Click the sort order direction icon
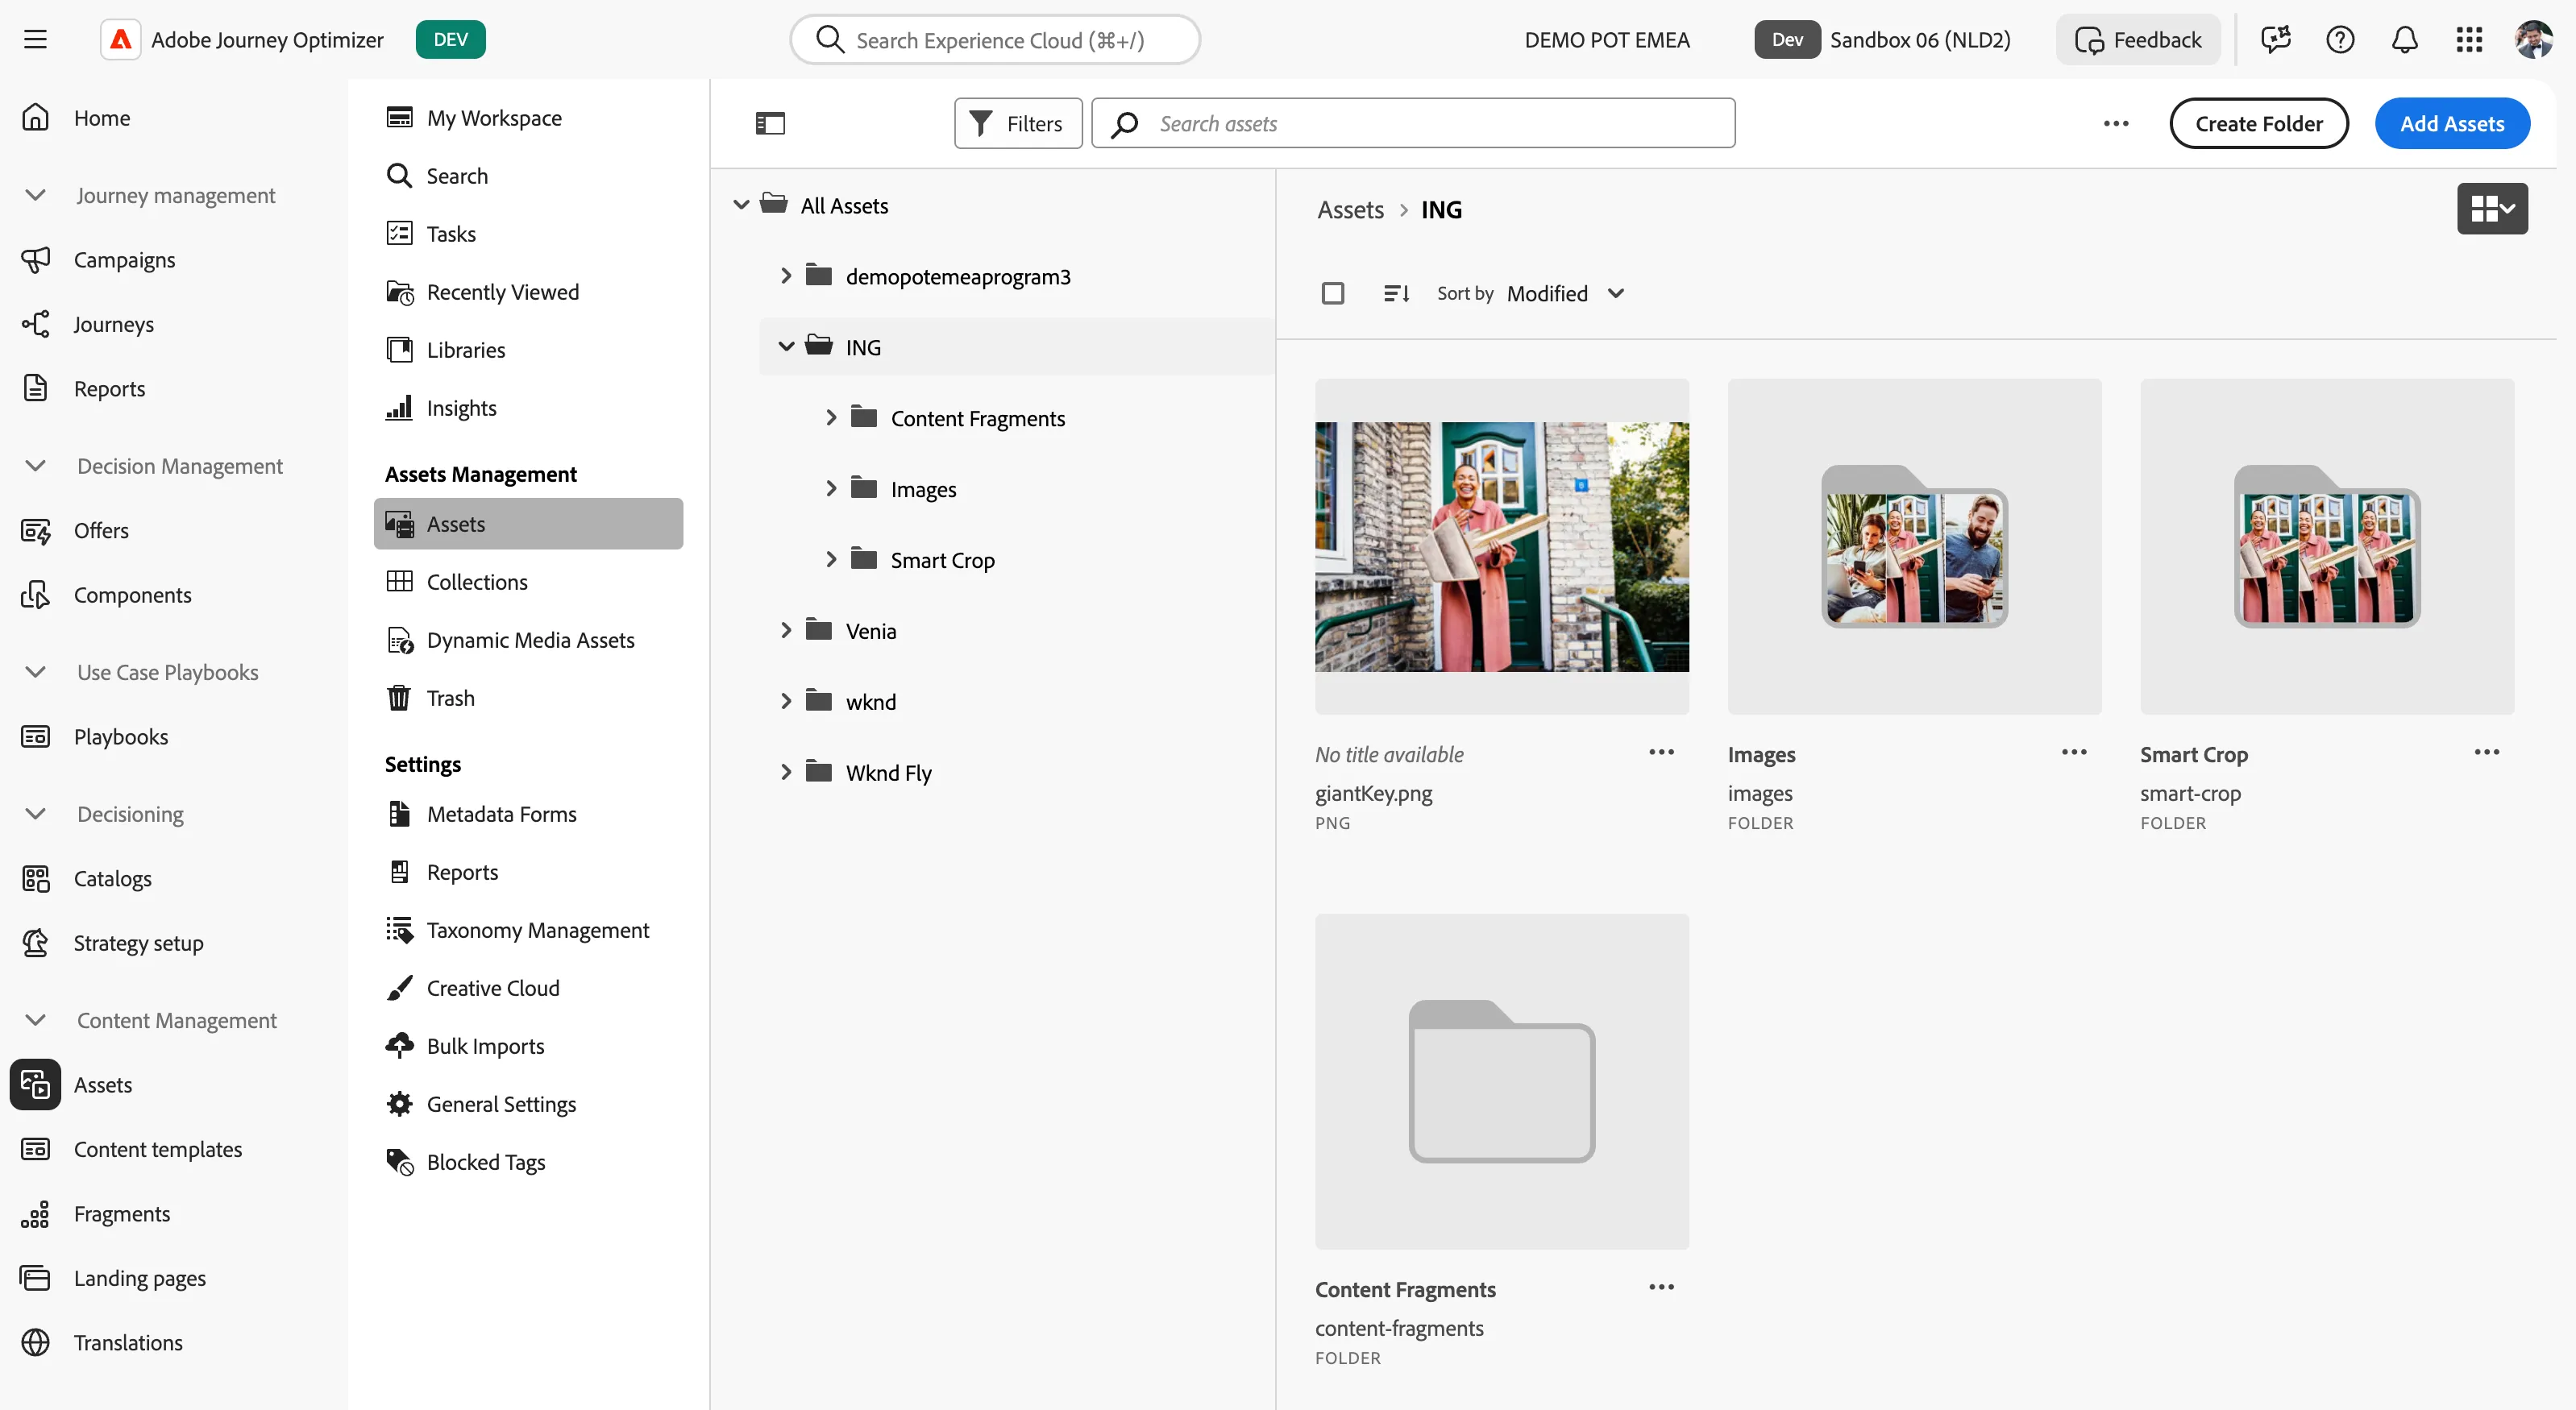Image resolution: width=2576 pixels, height=1410 pixels. [x=1396, y=294]
